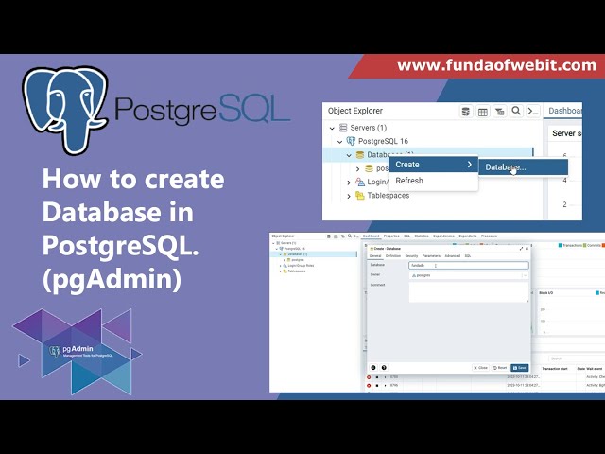Click View Data grid icon in upper Object Explorer
Screen dimensions: 605x454
tap(483, 112)
